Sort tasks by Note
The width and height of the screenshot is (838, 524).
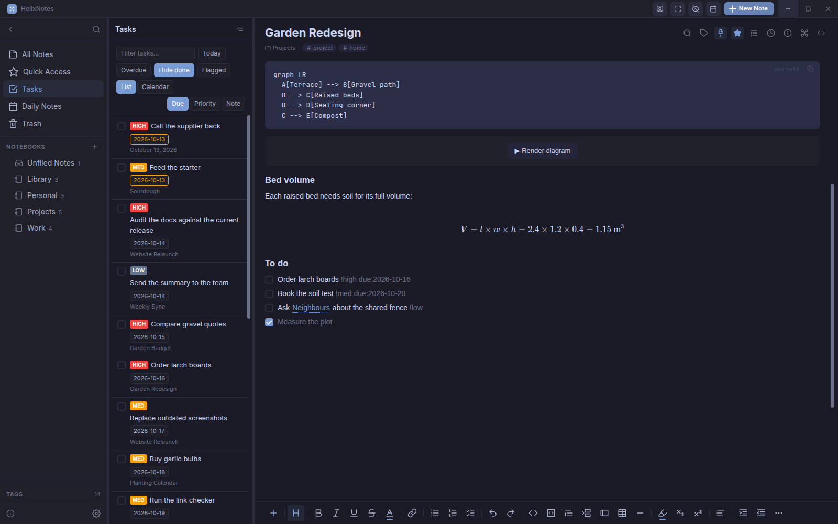click(x=233, y=104)
